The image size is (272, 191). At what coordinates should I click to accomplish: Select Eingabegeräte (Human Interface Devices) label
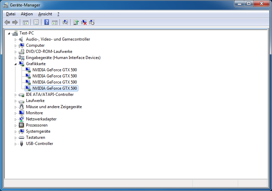pos(63,58)
